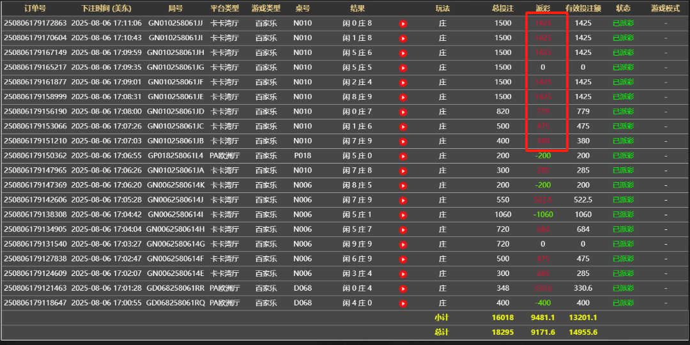The height and width of the screenshot is (345, 690).
Task: Open replay icon for the 17:03:27 bet
Action: [403, 244]
